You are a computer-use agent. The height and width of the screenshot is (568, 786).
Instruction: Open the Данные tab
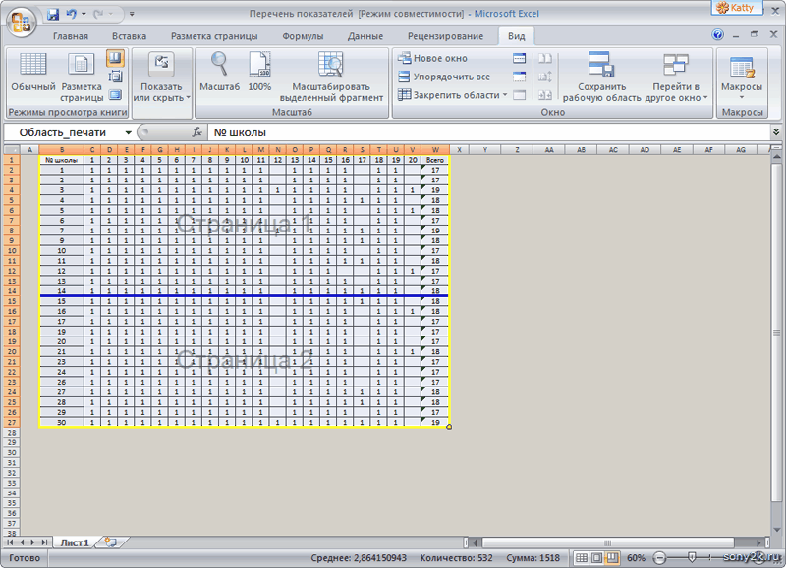tap(365, 36)
